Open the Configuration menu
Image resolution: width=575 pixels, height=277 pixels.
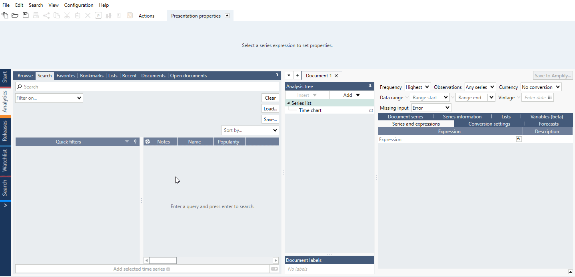point(79,5)
